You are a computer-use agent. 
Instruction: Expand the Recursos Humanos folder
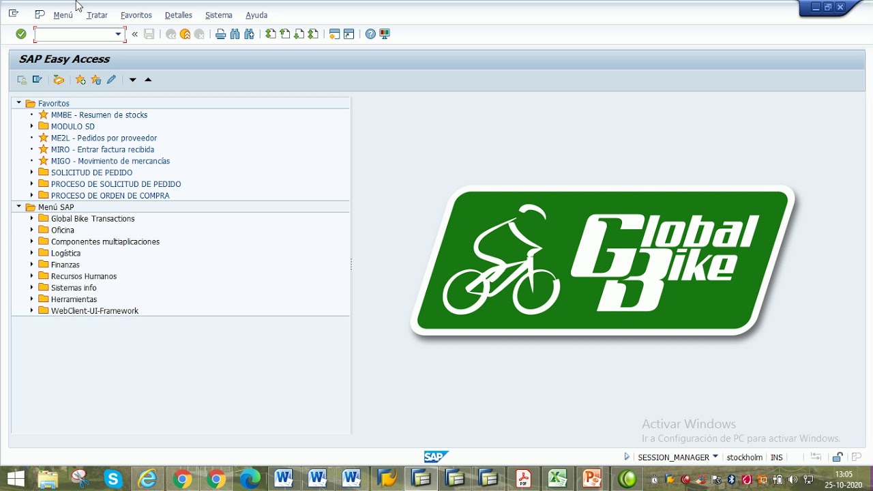31,276
